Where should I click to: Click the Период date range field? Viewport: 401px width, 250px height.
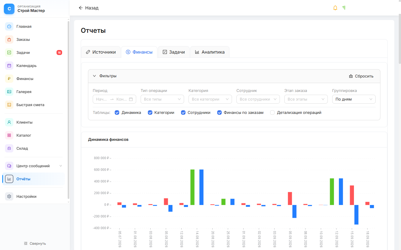coord(114,99)
